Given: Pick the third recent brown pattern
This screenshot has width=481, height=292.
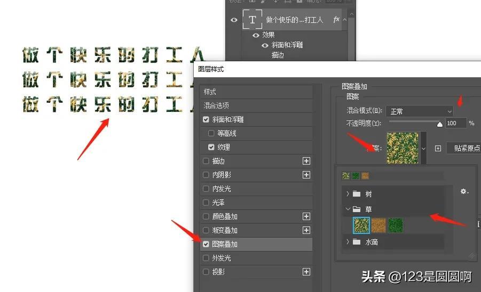Looking at the screenshot, I should (365, 176).
